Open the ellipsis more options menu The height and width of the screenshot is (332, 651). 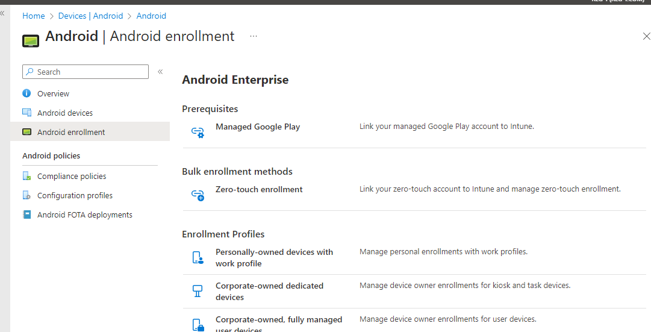[254, 36]
